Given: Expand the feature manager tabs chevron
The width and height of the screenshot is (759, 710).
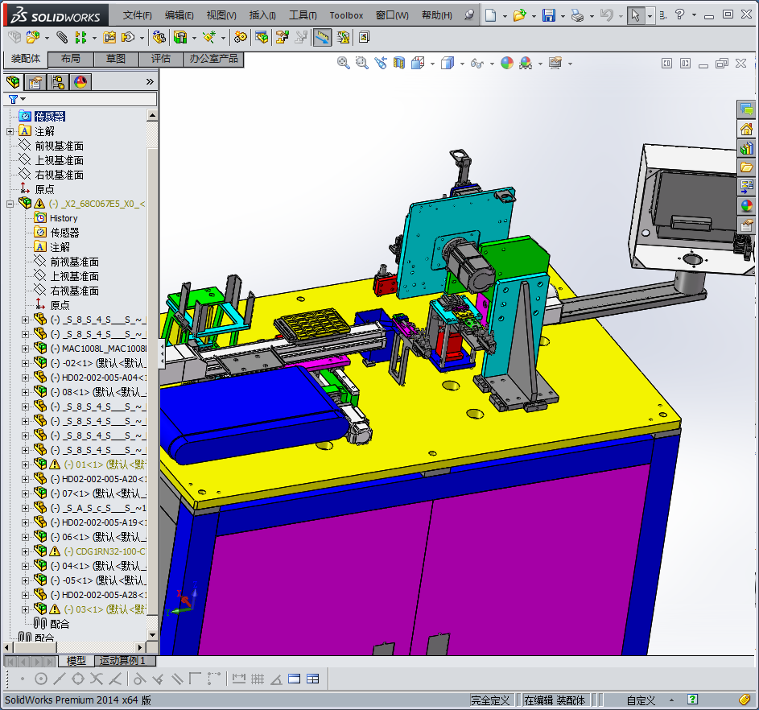Looking at the screenshot, I should click(150, 82).
